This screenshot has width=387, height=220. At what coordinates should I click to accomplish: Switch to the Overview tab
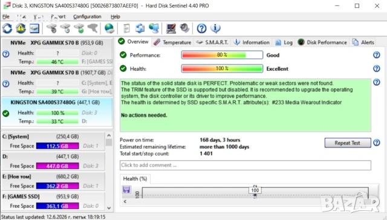(x=134, y=42)
